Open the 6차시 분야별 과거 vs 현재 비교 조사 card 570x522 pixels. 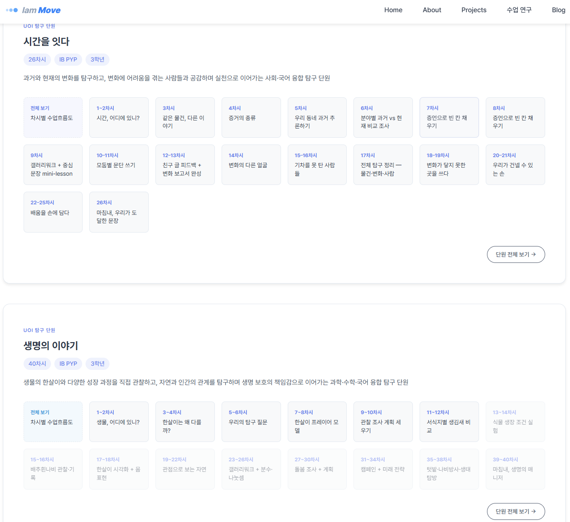383,118
